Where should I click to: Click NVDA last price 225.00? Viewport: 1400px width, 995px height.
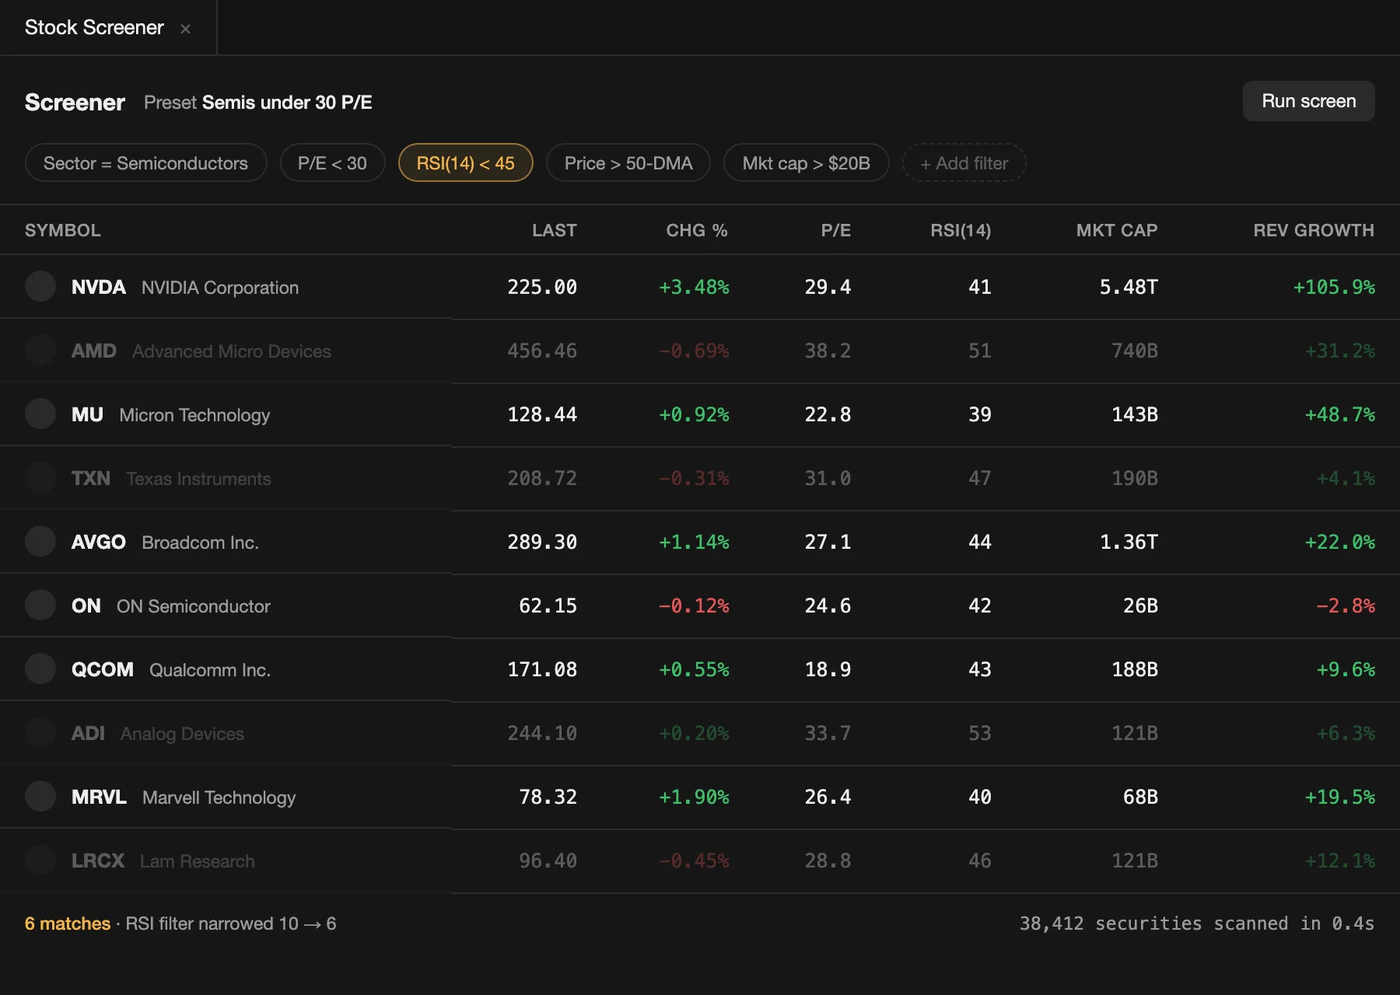(542, 287)
